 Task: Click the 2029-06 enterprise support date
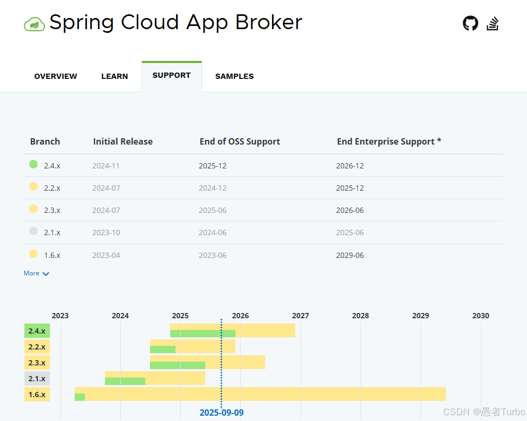(x=350, y=255)
